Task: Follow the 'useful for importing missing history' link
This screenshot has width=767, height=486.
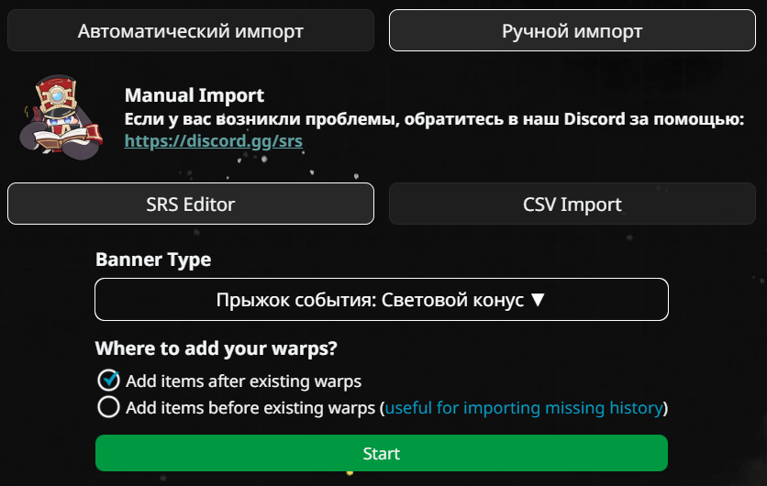Action: coord(523,407)
